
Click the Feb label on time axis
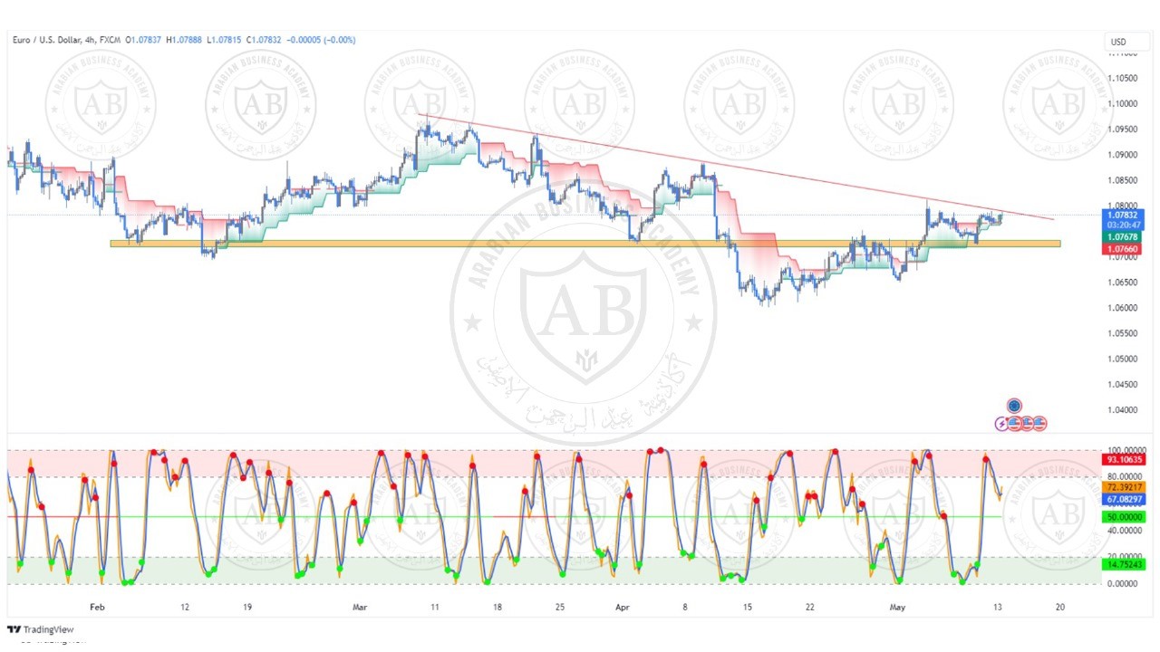(98, 607)
